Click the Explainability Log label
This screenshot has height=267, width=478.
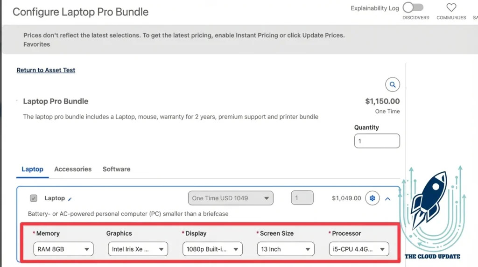point(375,8)
